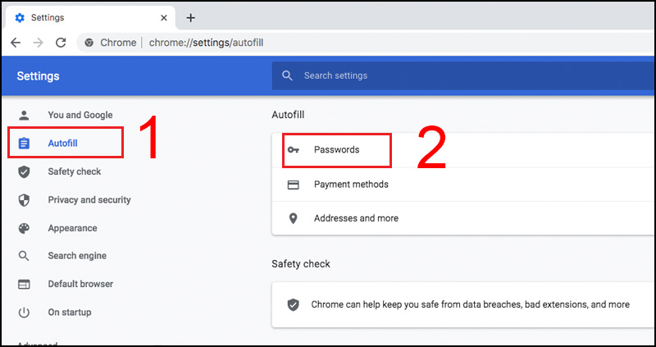
Task: Click the You and Google person icon
Action: (24, 115)
